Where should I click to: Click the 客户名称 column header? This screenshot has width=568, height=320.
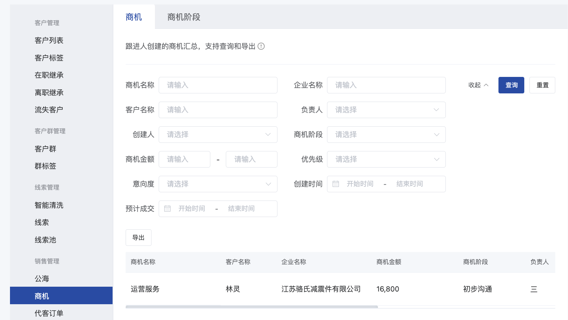coord(238,262)
